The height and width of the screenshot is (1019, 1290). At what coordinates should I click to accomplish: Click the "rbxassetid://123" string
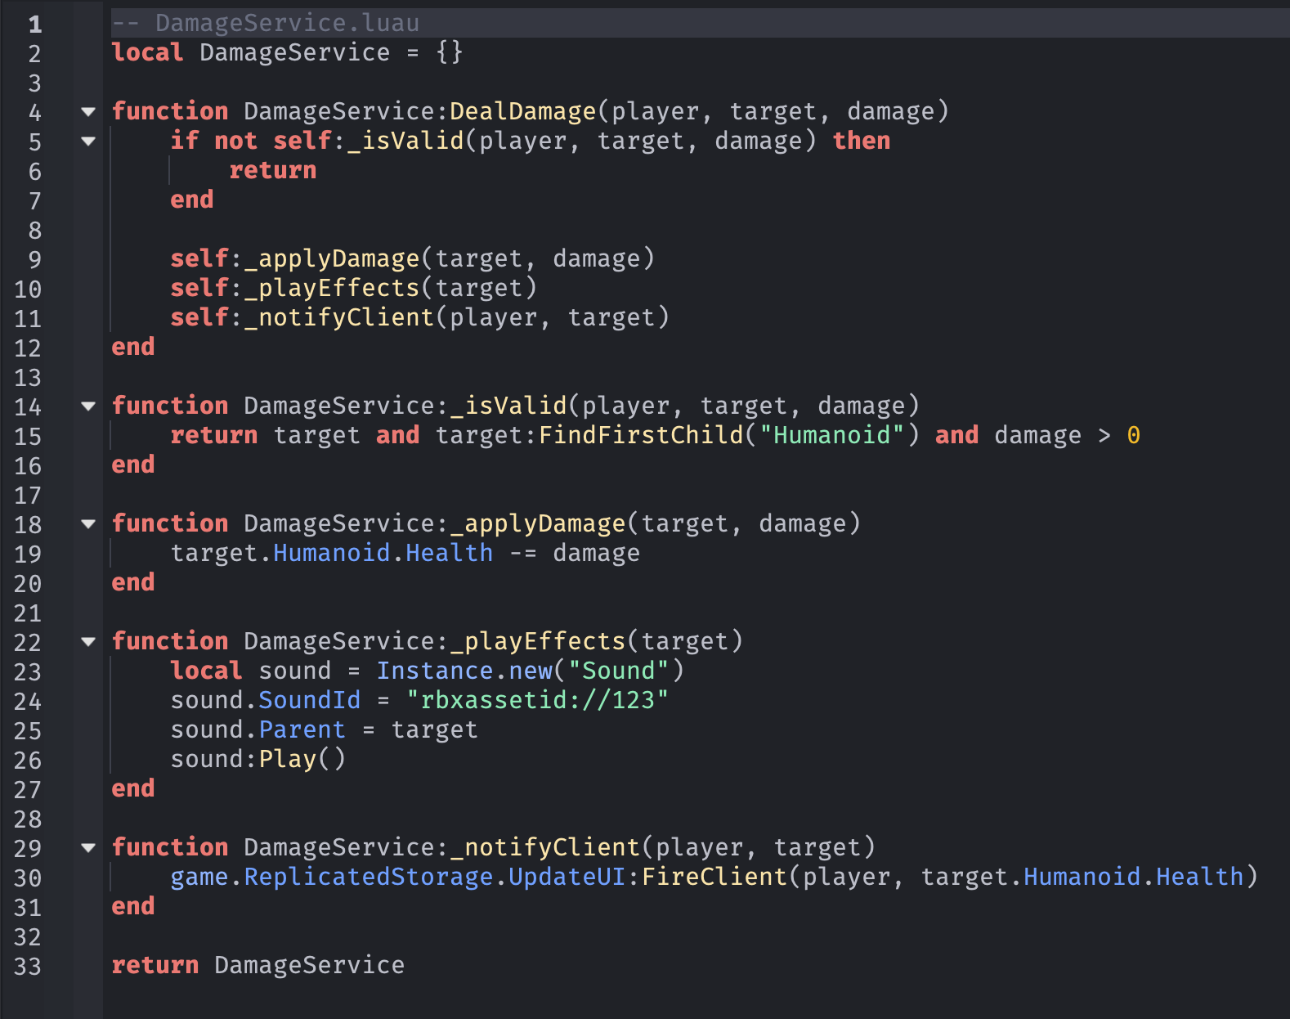[537, 700]
